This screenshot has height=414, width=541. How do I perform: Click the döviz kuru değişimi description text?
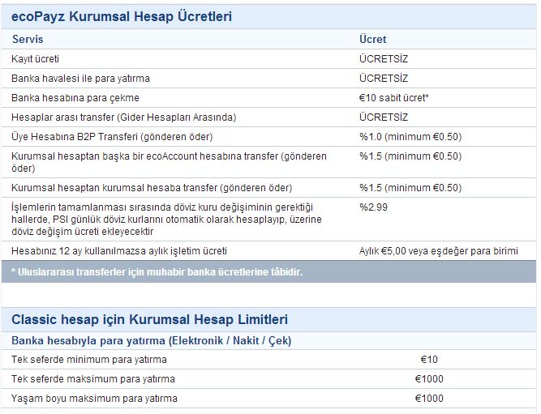coord(166,220)
